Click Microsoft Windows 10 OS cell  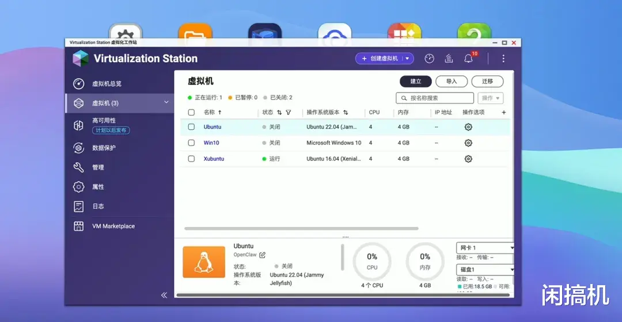coord(333,143)
